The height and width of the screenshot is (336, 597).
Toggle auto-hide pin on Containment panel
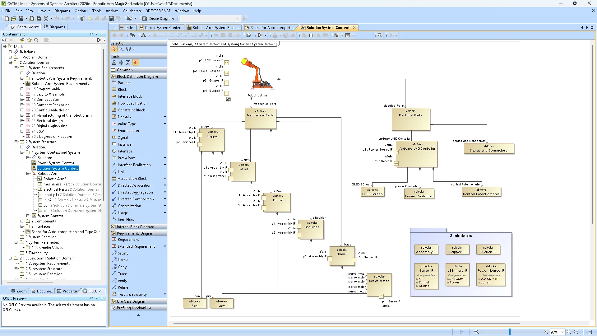click(x=96, y=34)
